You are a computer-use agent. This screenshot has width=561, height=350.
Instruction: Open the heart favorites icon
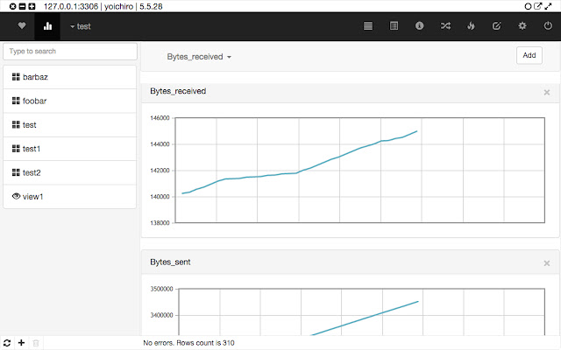coord(22,25)
